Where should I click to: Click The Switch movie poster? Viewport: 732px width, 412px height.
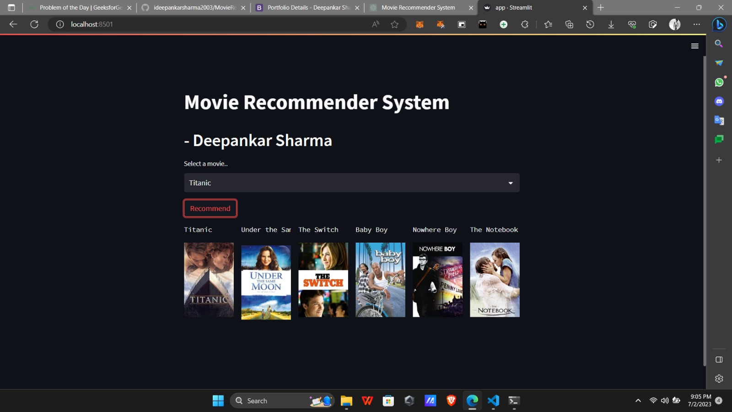[323, 280]
